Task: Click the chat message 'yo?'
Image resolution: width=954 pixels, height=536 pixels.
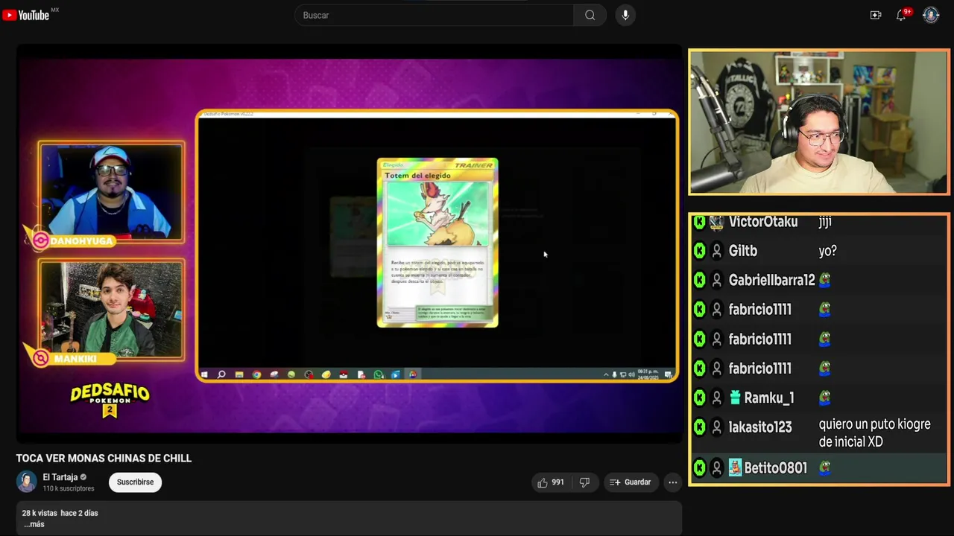Action: (x=827, y=251)
